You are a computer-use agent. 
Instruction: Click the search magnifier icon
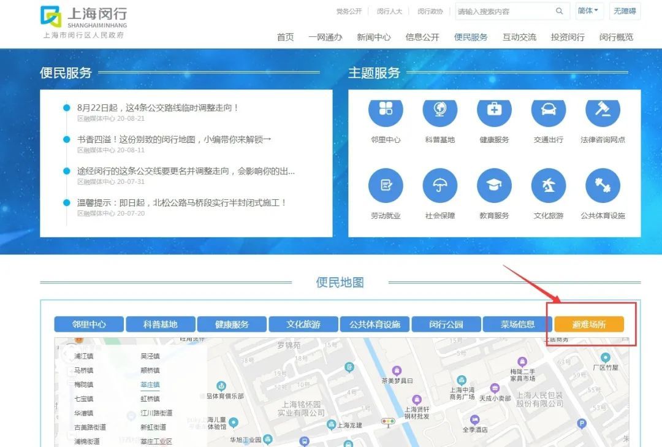(x=559, y=11)
